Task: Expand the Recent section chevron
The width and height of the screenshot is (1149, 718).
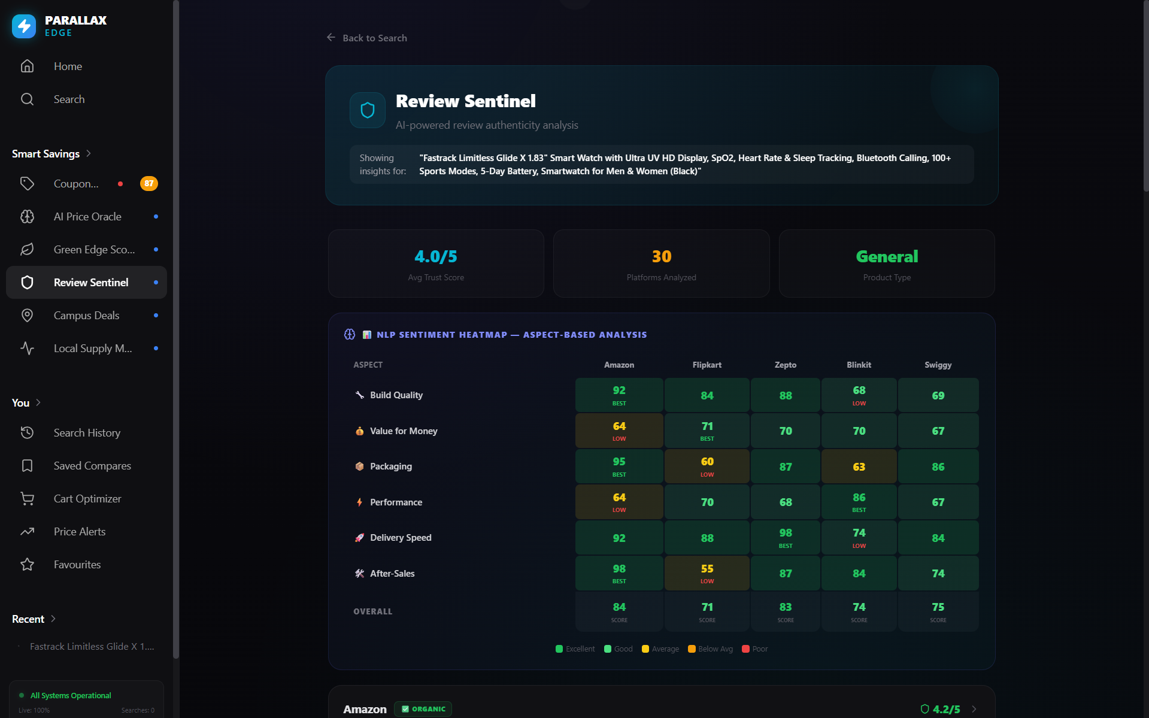Action: [53, 619]
